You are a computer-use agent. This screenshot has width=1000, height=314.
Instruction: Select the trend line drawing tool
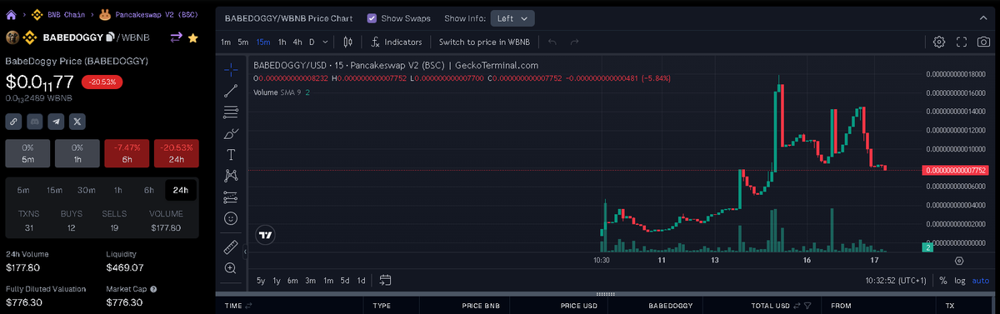[x=231, y=90]
